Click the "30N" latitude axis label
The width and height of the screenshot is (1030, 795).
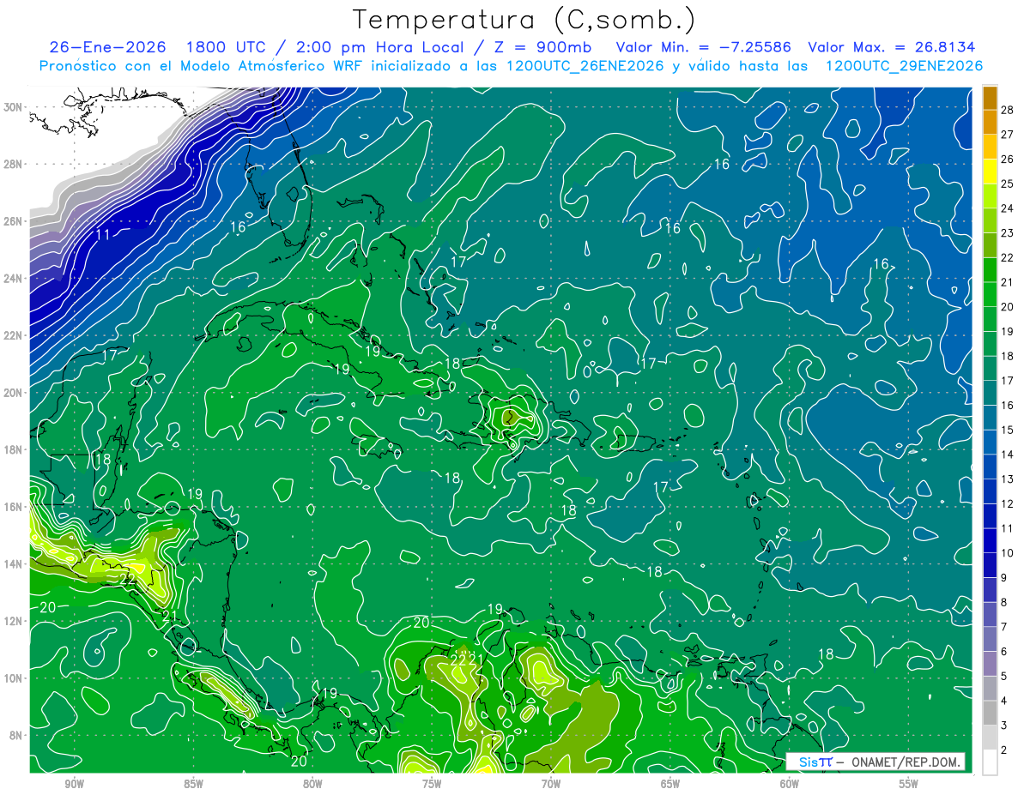coord(13,107)
